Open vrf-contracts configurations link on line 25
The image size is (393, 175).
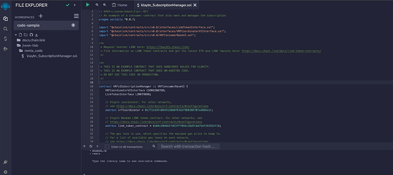[x=162, y=106]
